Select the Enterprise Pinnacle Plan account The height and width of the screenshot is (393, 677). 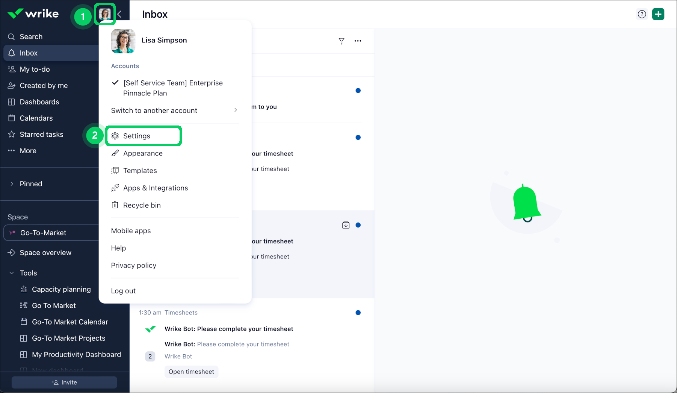pos(173,88)
